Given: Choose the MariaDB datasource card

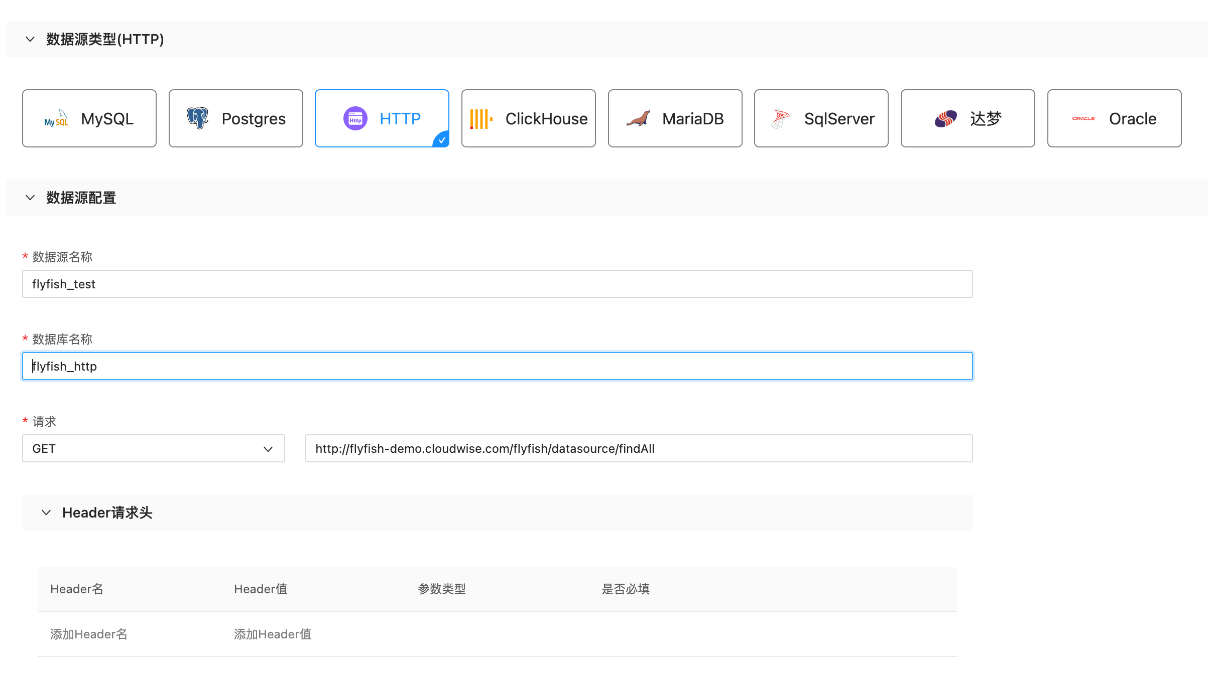Looking at the screenshot, I should pos(675,119).
